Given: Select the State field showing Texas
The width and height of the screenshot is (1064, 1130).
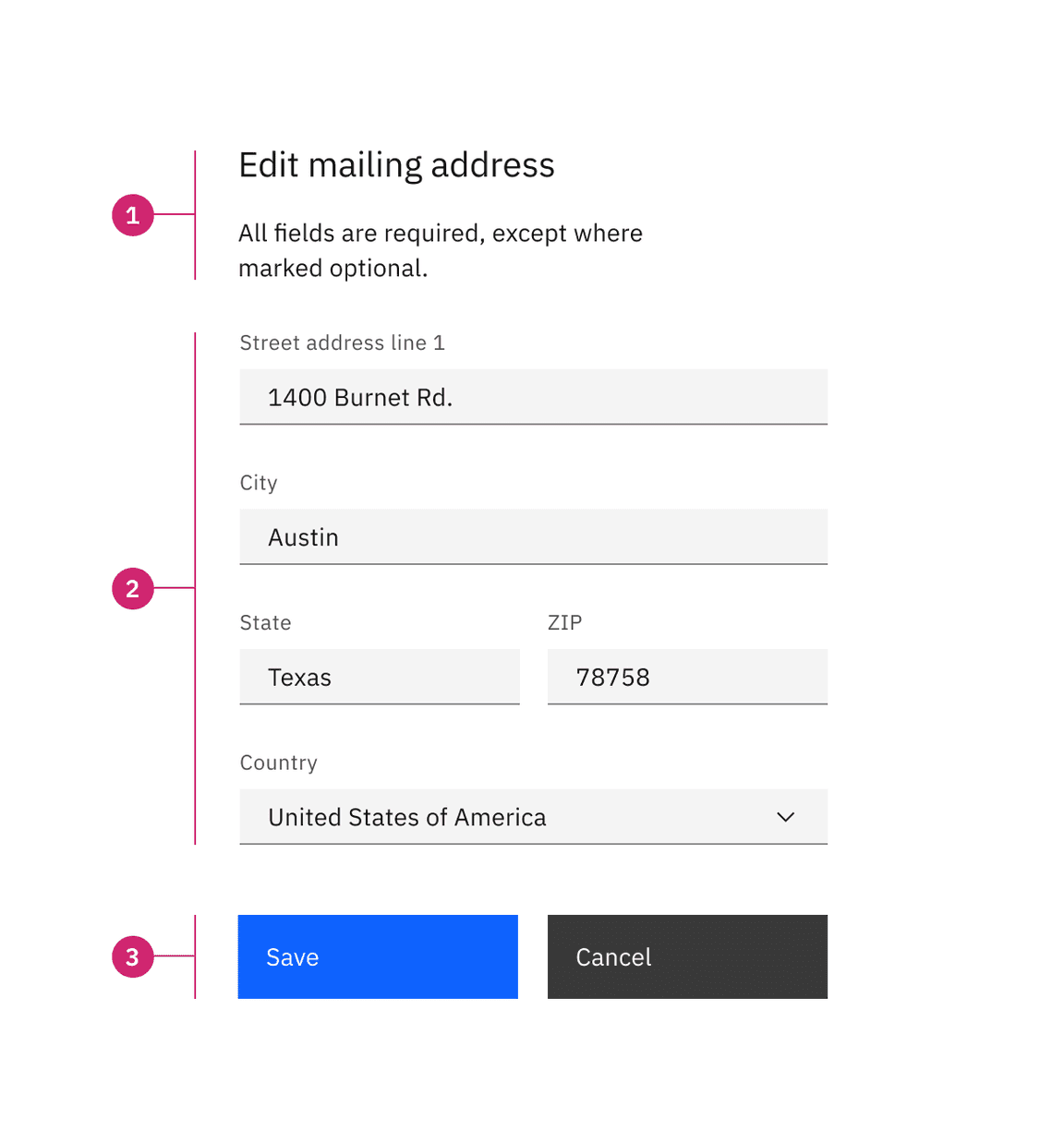Looking at the screenshot, I should point(379,677).
